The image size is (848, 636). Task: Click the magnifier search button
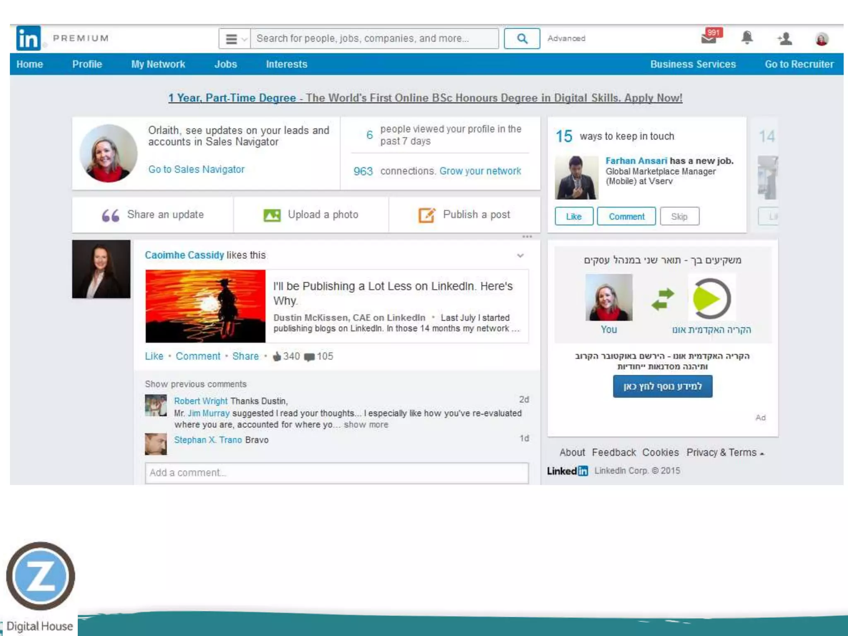coord(522,39)
